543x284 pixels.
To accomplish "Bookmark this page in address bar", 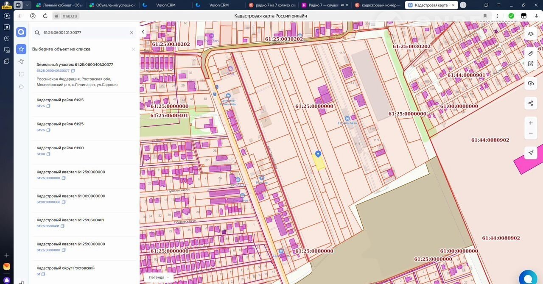I will pos(484,16).
